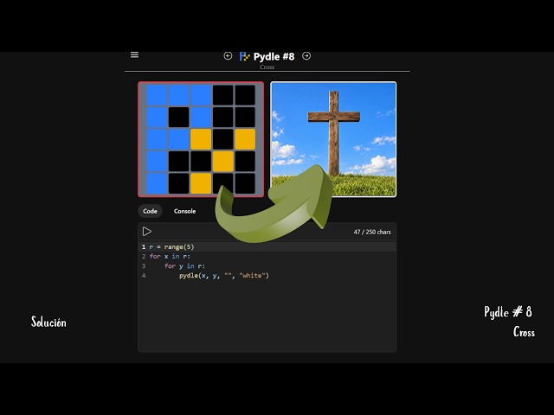Go to the previous Pydle puzzle
Screen dimensions: 554x415
[228, 55]
